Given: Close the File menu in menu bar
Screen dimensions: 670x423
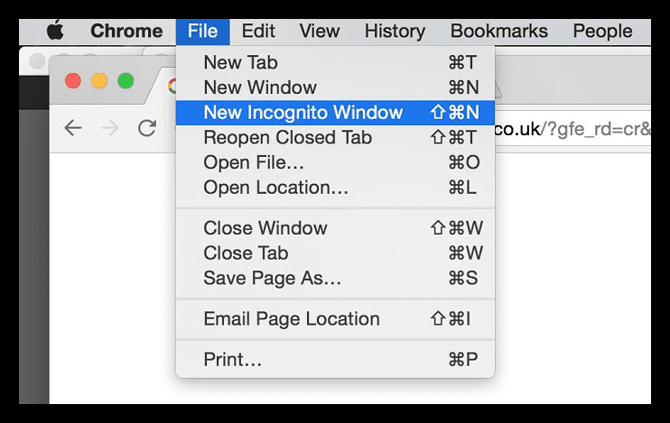Looking at the screenshot, I should tap(202, 32).
